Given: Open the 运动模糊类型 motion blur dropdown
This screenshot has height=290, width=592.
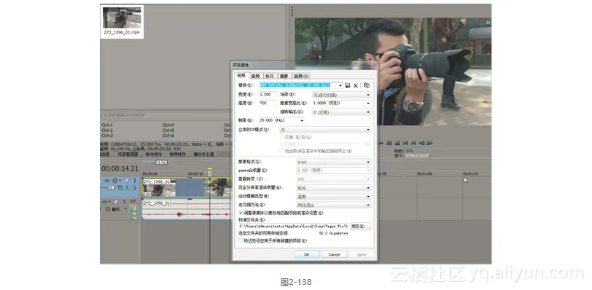Looking at the screenshot, I should (x=334, y=197).
